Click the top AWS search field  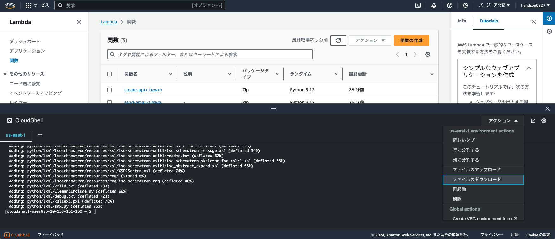140,5
